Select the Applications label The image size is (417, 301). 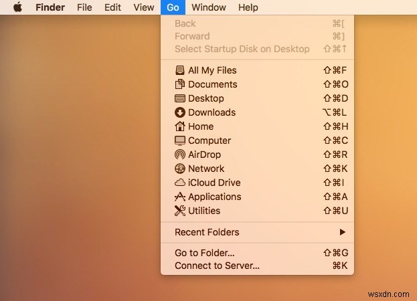215,197
